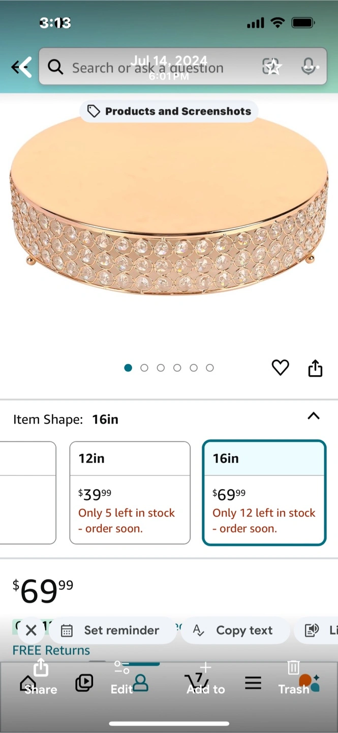Open the Products and Screenshots tag
The width and height of the screenshot is (338, 733).
click(169, 111)
